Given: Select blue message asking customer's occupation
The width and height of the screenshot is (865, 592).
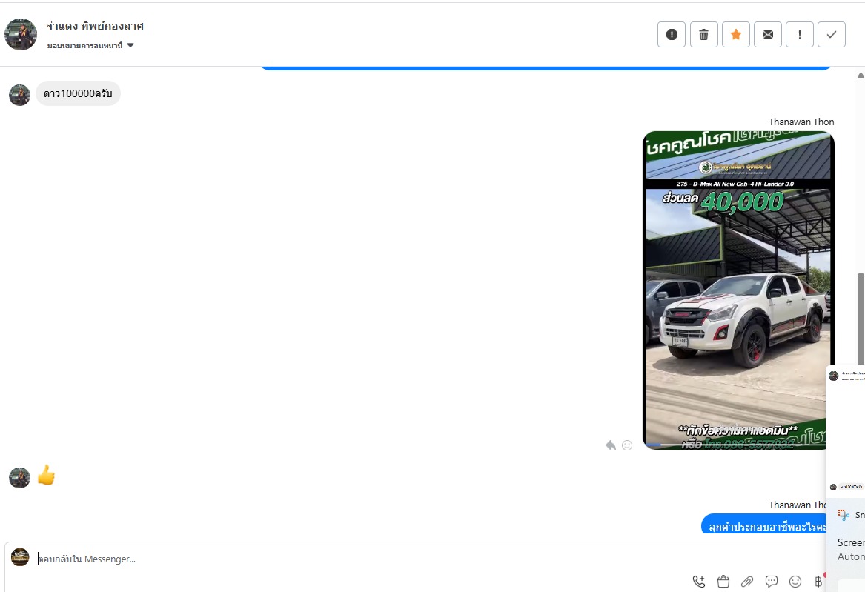Looking at the screenshot, I should coord(764,524).
